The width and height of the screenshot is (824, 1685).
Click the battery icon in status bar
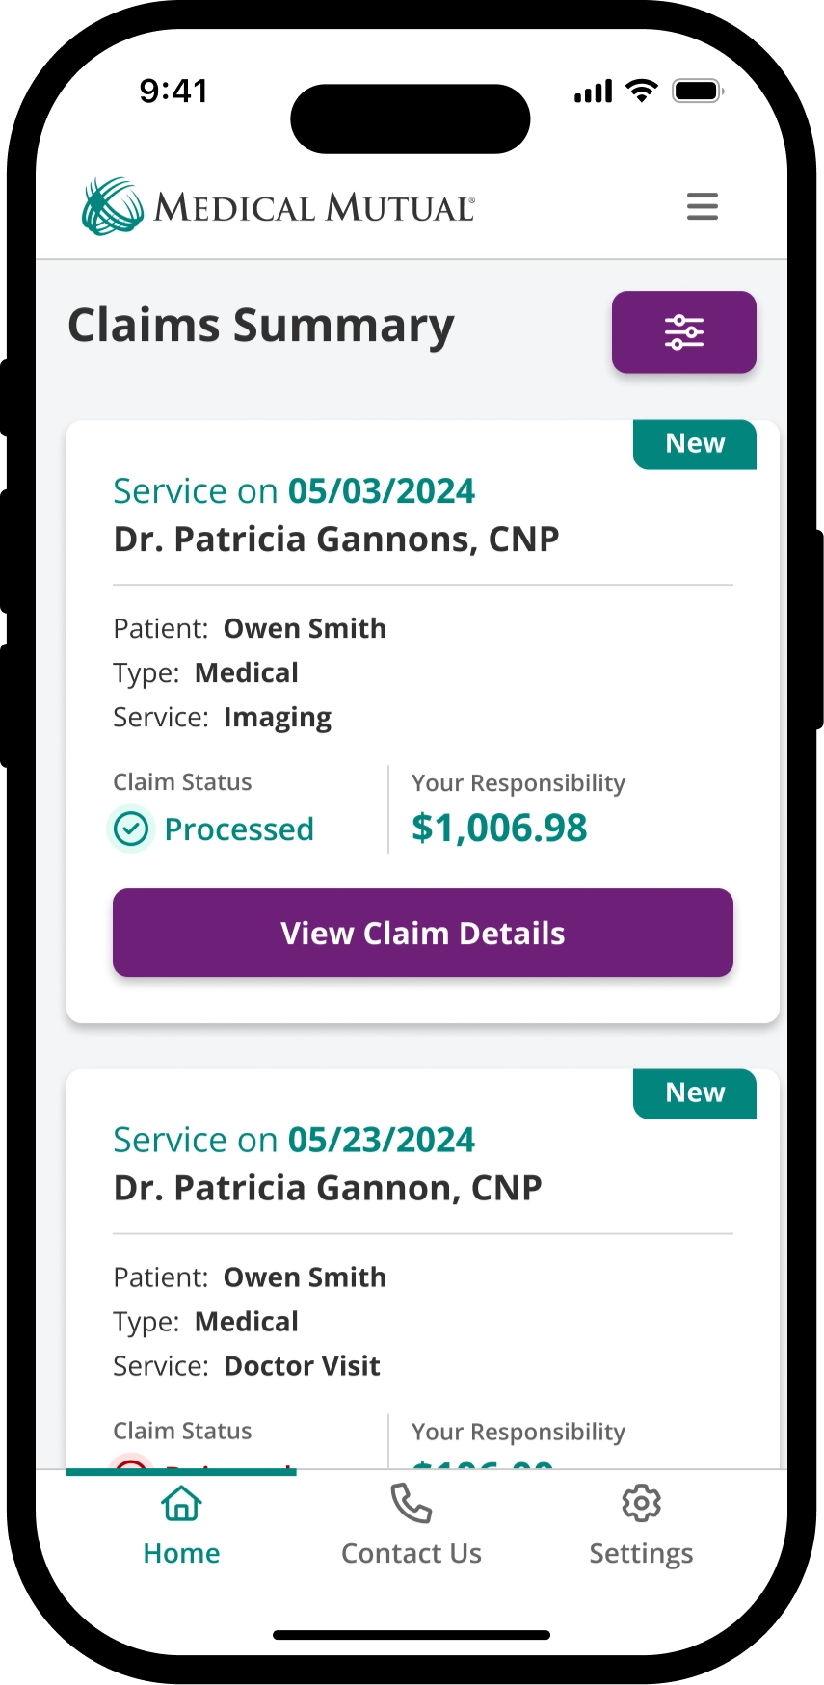tap(698, 92)
